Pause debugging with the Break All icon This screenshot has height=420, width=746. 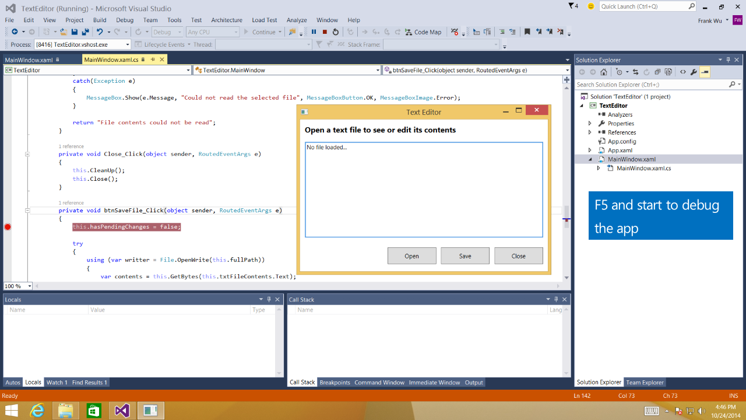coord(314,32)
